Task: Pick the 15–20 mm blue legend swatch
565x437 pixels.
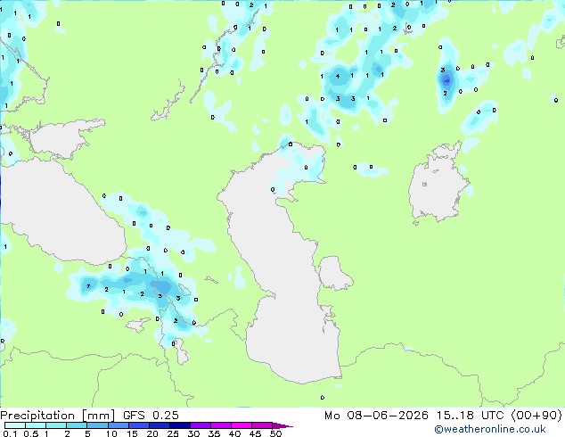Action: pyautogui.click(x=138, y=425)
